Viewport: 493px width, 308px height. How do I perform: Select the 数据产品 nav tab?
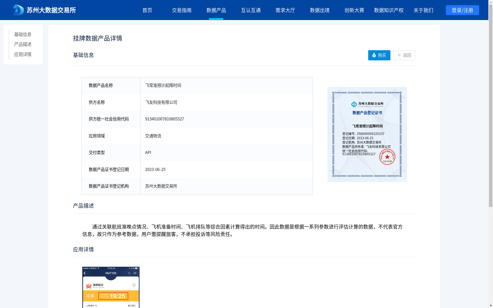tap(216, 10)
